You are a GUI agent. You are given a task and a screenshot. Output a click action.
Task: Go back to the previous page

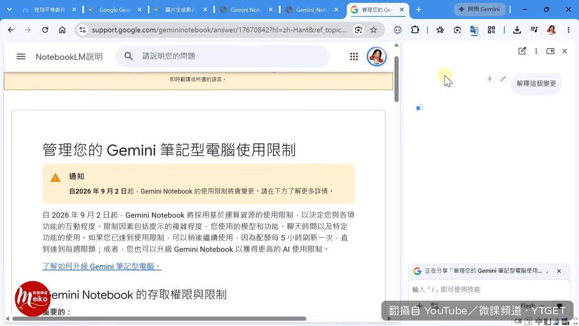[11, 30]
